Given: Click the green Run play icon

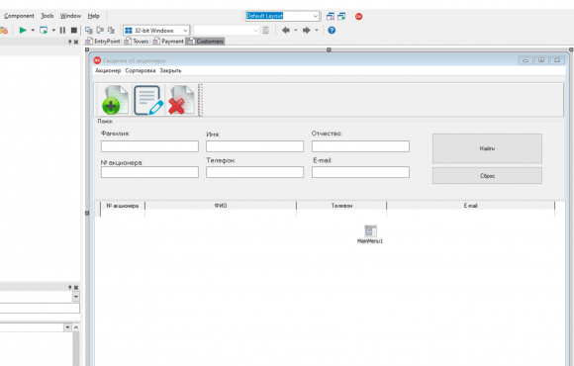Looking at the screenshot, I should (x=23, y=30).
